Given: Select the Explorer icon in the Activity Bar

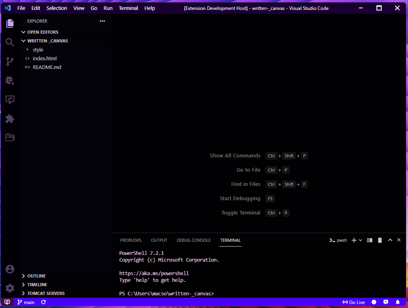Looking at the screenshot, I should (10, 23).
